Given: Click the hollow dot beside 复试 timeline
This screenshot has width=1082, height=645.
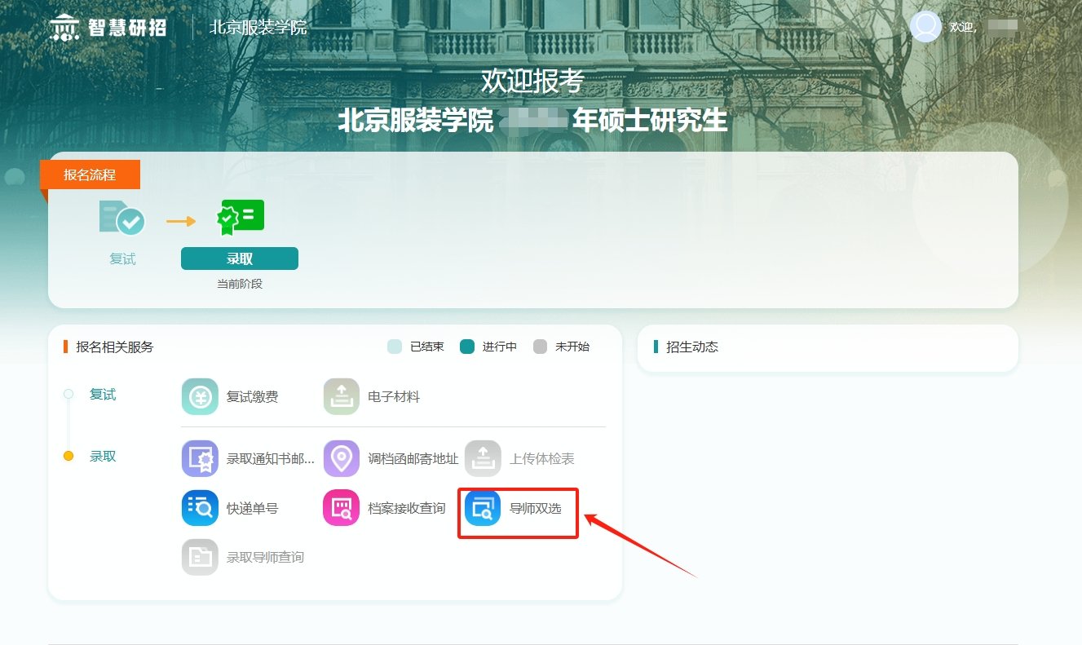Looking at the screenshot, I should (68, 395).
